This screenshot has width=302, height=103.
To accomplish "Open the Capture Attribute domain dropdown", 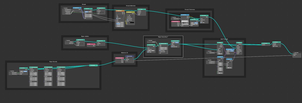I will click(x=130, y=58).
